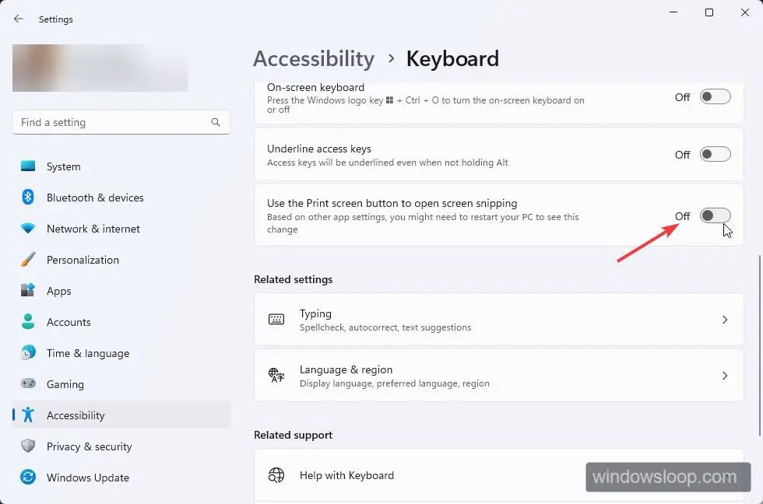Click the vertical scrollbar on the right
This screenshot has height=504, width=763.
(759, 345)
